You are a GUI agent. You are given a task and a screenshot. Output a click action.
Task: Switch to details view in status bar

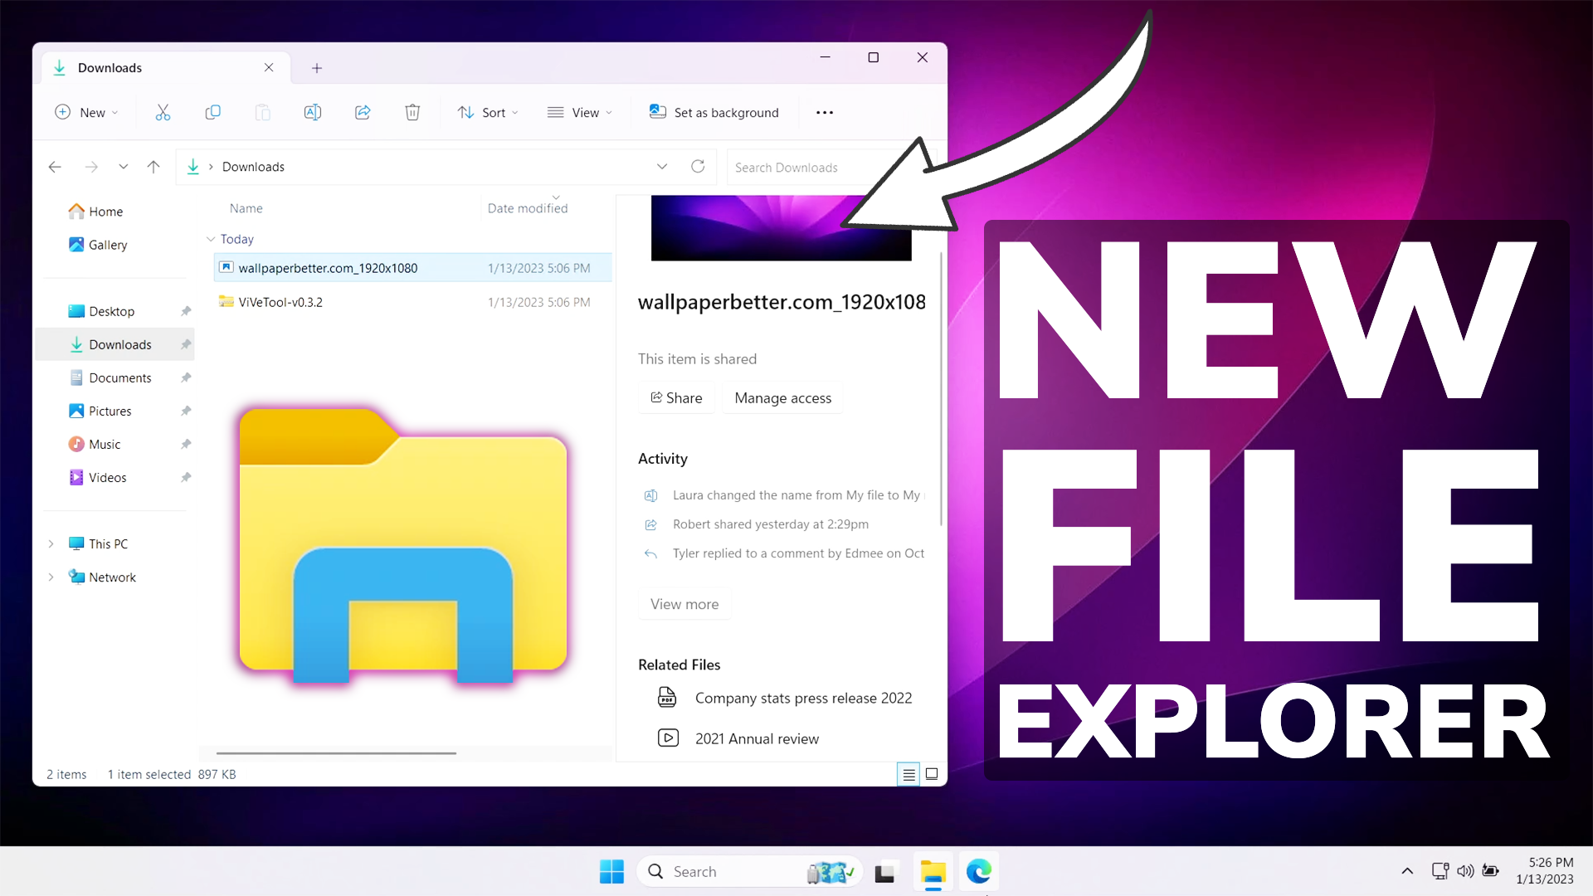(909, 774)
